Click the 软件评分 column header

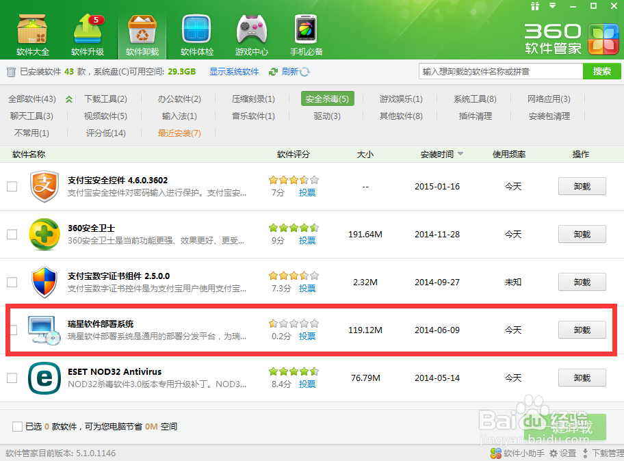[x=294, y=155]
